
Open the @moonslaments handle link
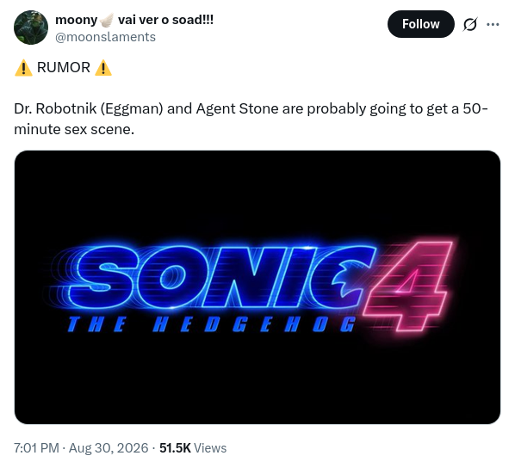(105, 37)
